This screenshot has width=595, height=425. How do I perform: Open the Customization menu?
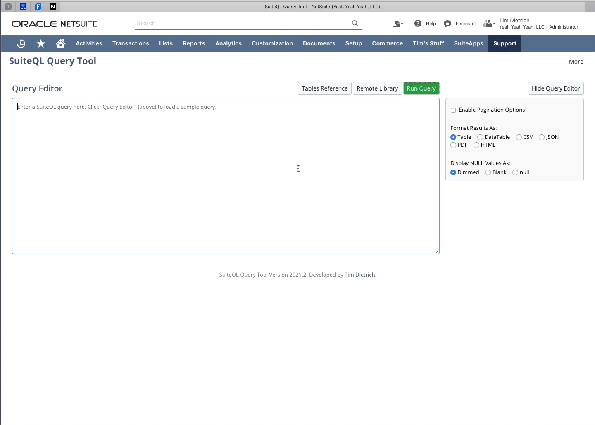(x=272, y=43)
